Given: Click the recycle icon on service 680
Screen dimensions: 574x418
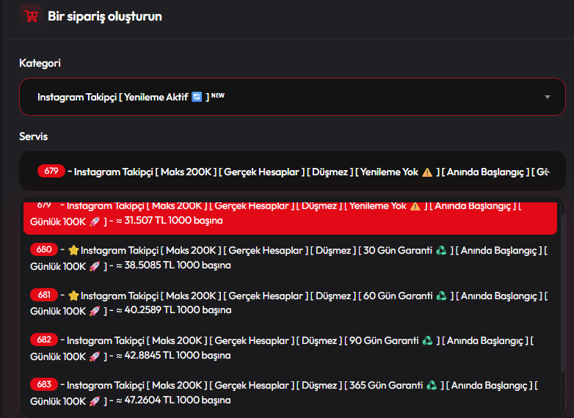Looking at the screenshot, I should point(441,251).
